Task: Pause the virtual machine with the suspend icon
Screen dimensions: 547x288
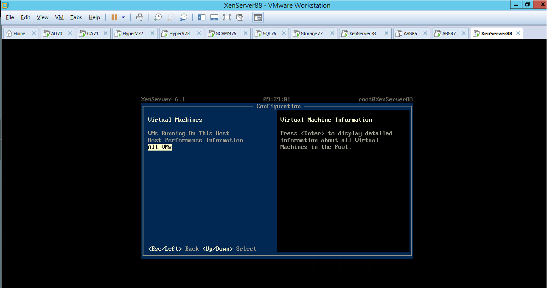Action: (x=114, y=17)
